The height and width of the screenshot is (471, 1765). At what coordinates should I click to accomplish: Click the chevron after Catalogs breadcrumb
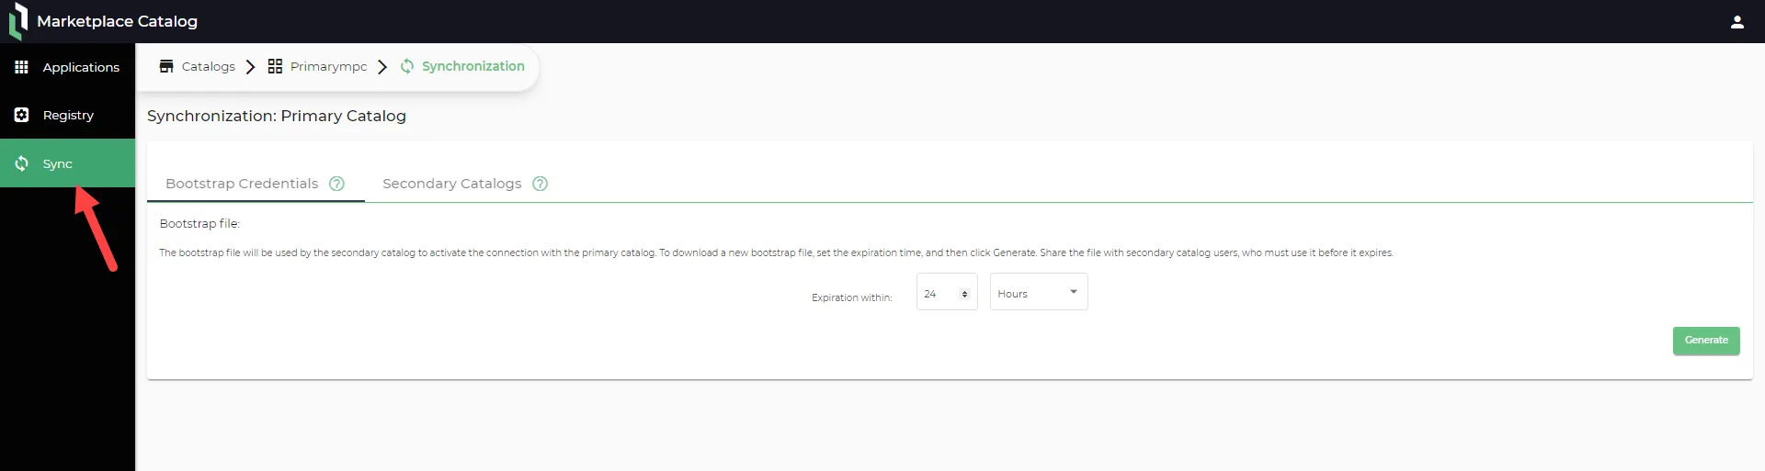click(250, 66)
